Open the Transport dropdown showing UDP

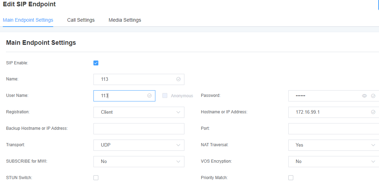[x=139, y=145]
